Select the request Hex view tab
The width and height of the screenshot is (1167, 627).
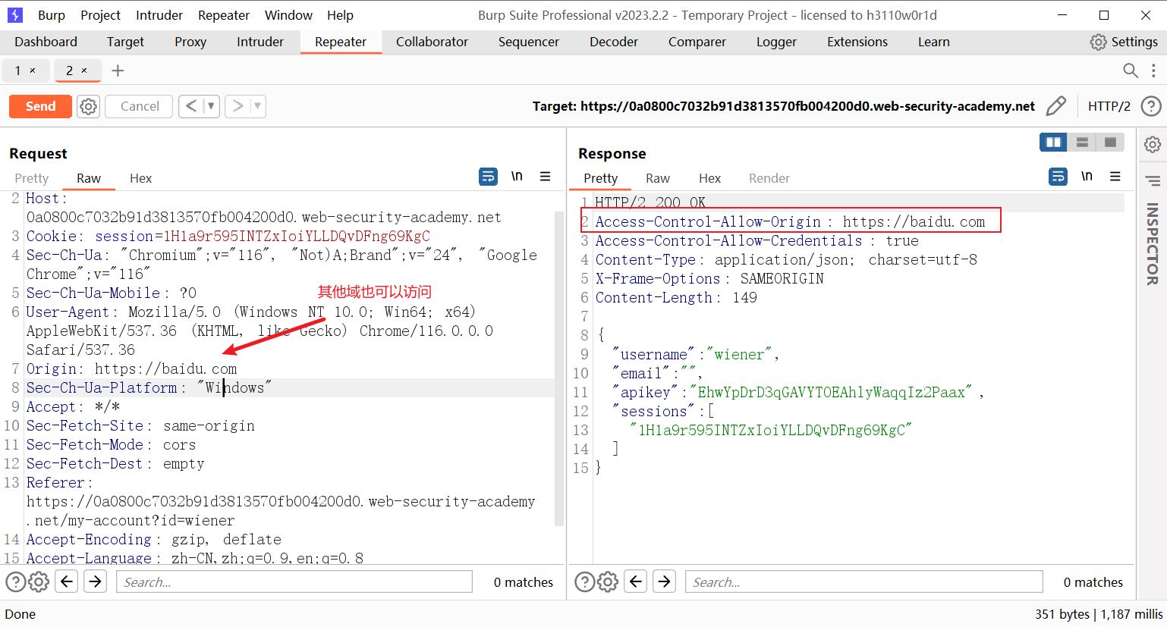tap(140, 178)
